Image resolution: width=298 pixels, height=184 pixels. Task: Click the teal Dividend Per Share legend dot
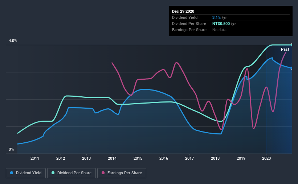pos(53,173)
